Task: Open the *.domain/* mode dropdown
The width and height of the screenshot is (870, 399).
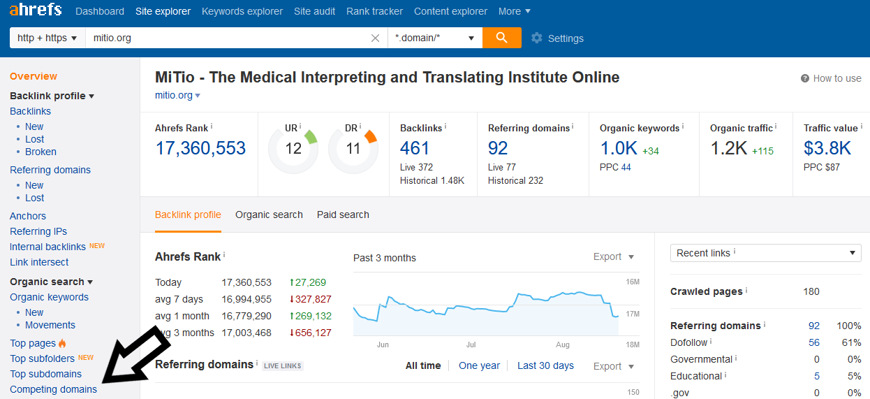Action: coord(435,38)
